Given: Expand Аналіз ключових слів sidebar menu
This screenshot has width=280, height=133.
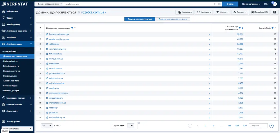Looking at the screenshot, I should (17, 31).
